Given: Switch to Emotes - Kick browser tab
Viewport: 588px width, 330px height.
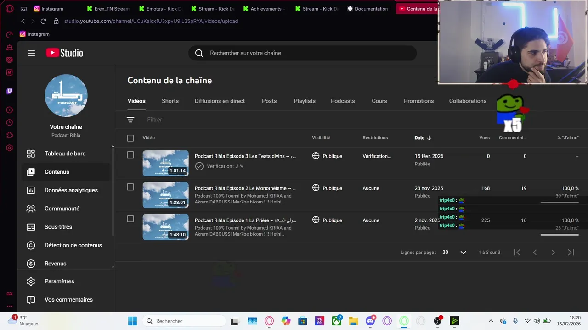Looking at the screenshot, I should pyautogui.click(x=160, y=9).
